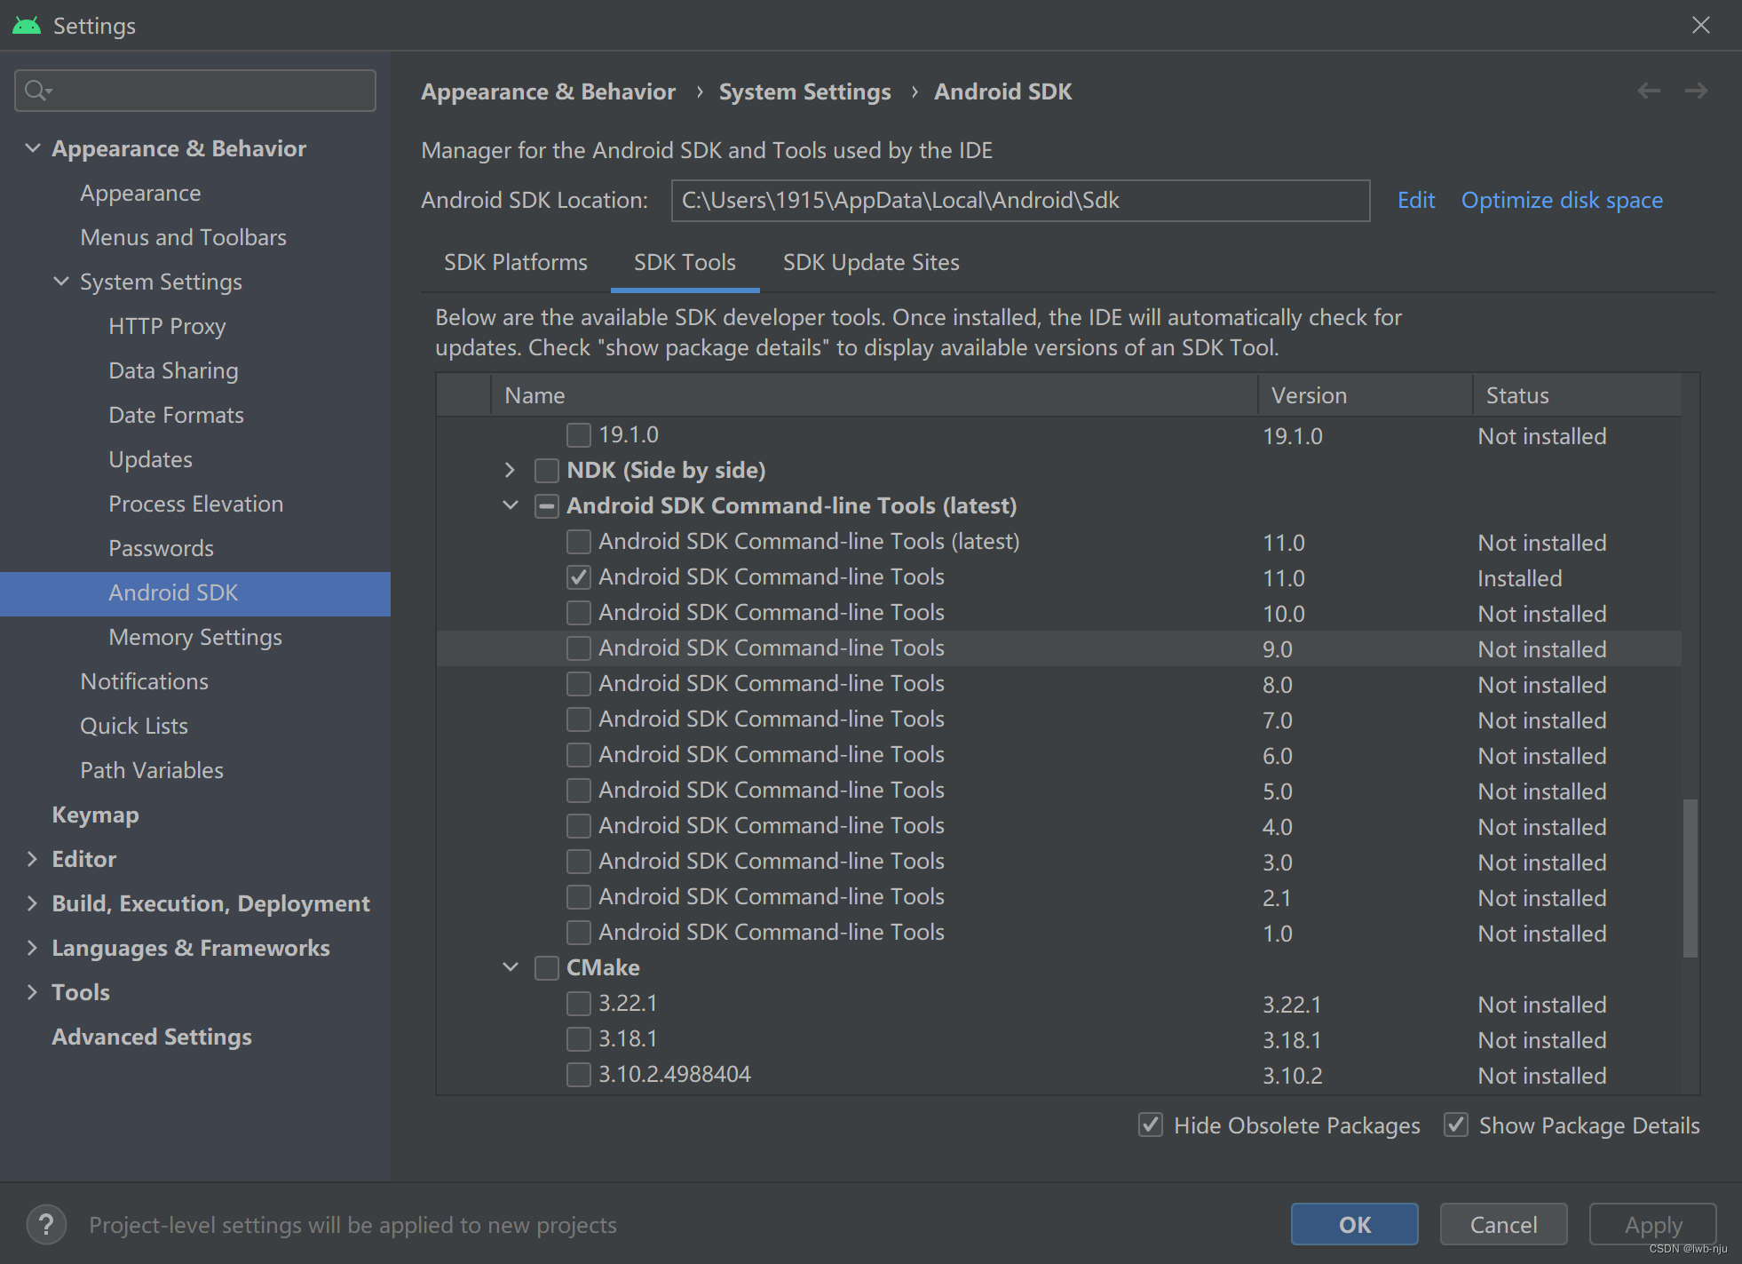Screen dimensions: 1742x1264
Task: Click the help question mark icon
Action: (46, 1225)
